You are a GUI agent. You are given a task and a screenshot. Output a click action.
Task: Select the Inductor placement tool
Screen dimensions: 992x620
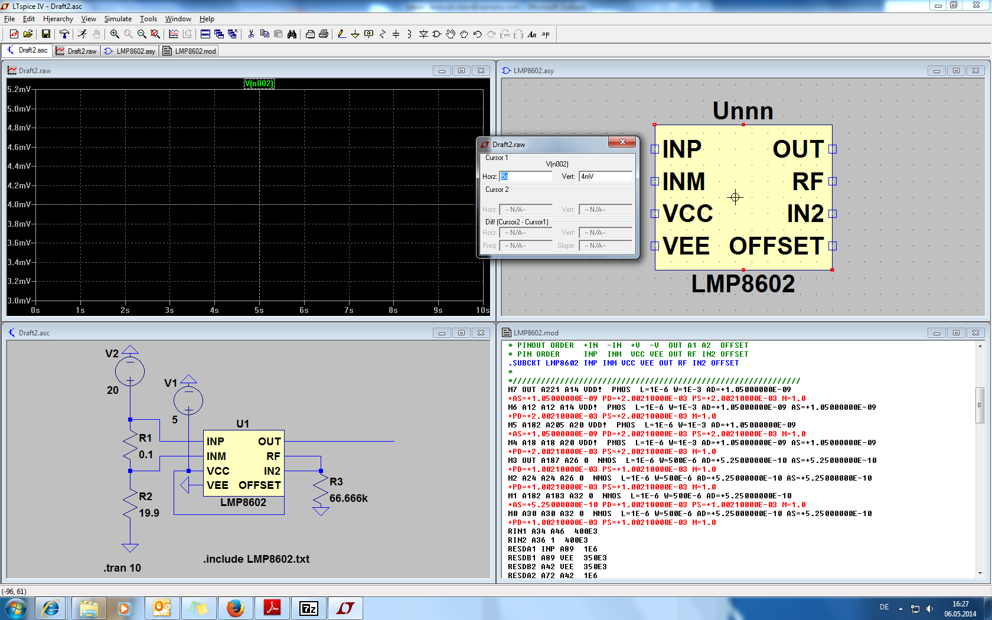click(x=409, y=34)
